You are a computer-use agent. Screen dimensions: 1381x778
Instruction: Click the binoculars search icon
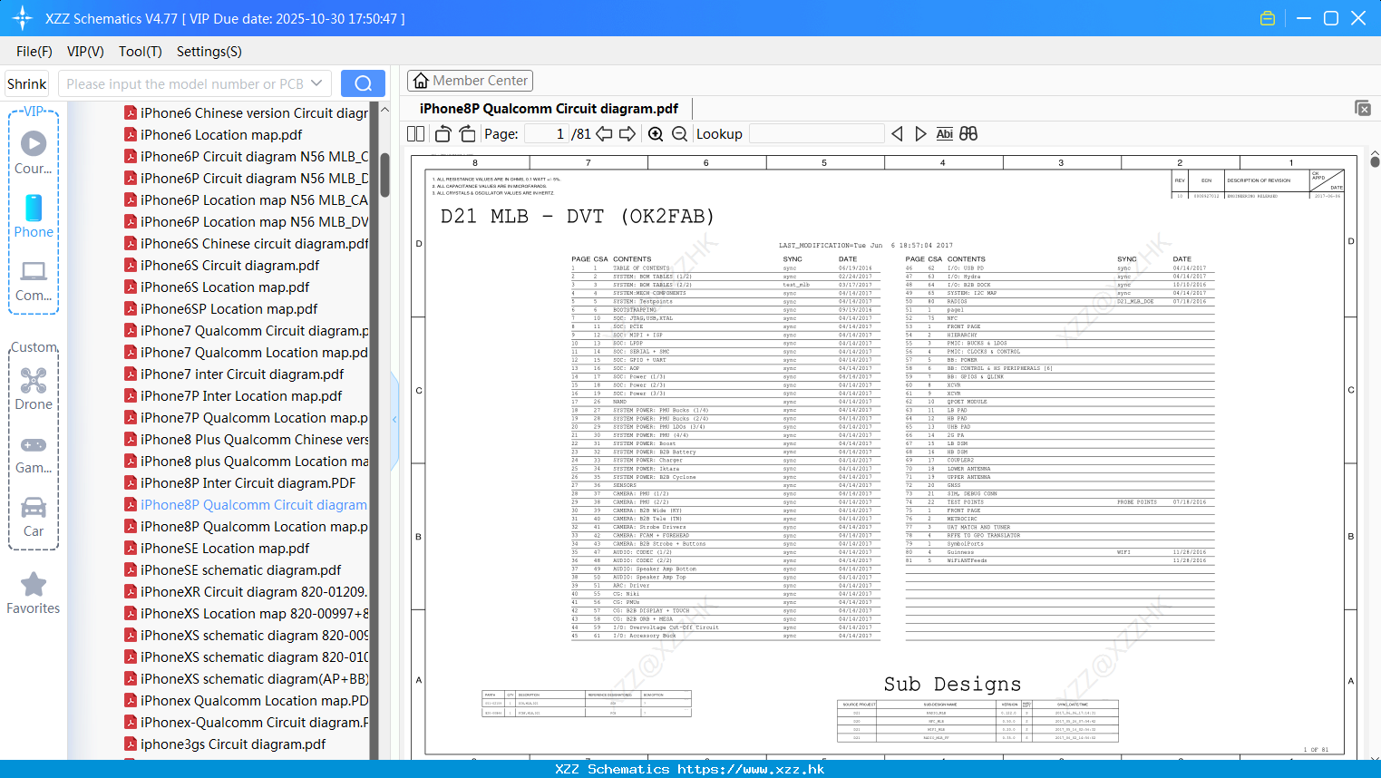coord(968,134)
